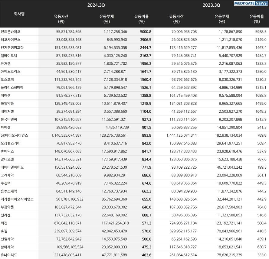This screenshot has width=269, height=259.
Task: Select the 2023.3Q header
Action: [211, 5]
